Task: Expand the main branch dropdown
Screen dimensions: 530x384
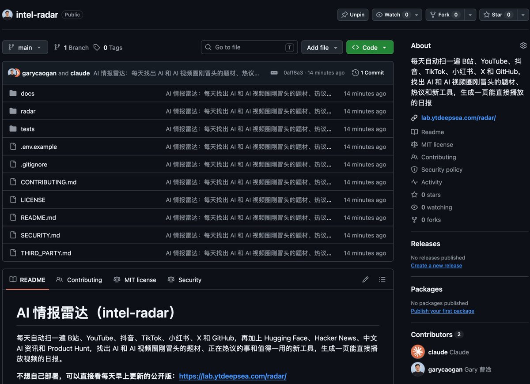Action: coord(25,47)
